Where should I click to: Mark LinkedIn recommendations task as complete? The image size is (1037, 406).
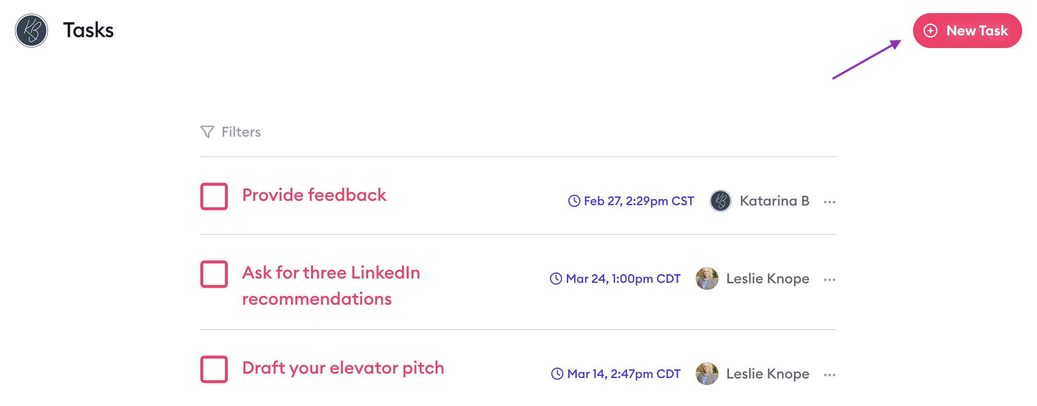(214, 274)
